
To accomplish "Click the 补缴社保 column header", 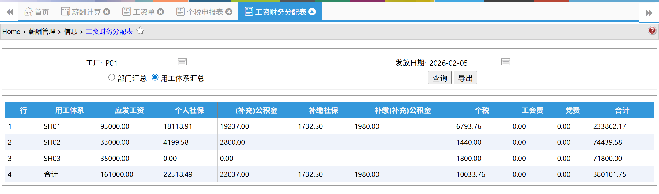I will click(324, 110).
